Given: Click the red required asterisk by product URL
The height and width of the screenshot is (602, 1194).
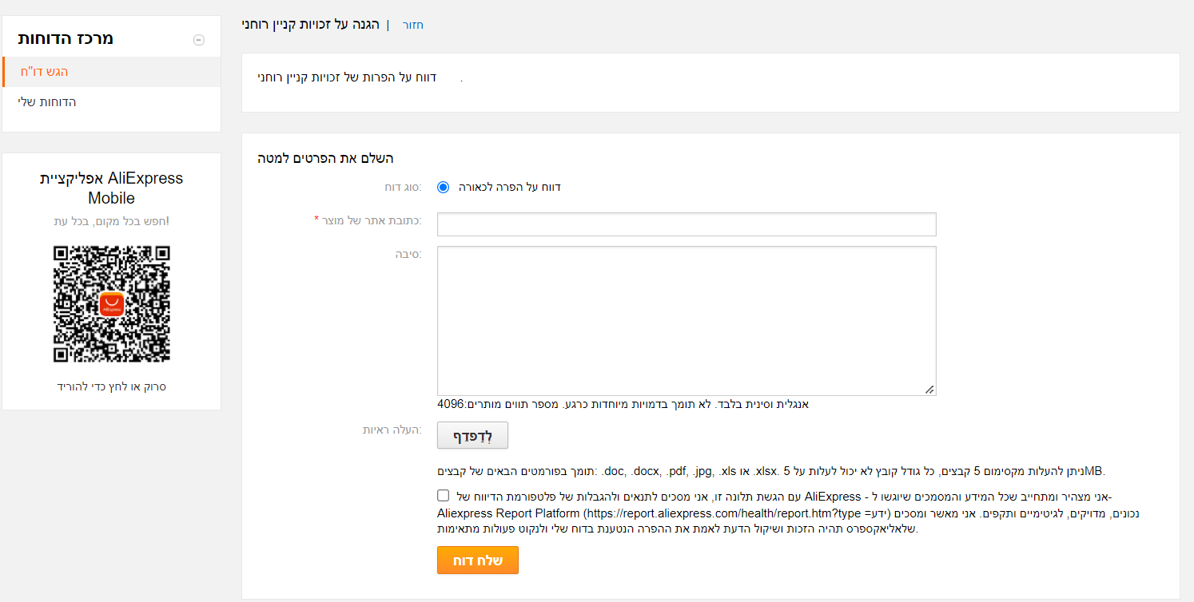Looking at the screenshot, I should [x=316, y=220].
